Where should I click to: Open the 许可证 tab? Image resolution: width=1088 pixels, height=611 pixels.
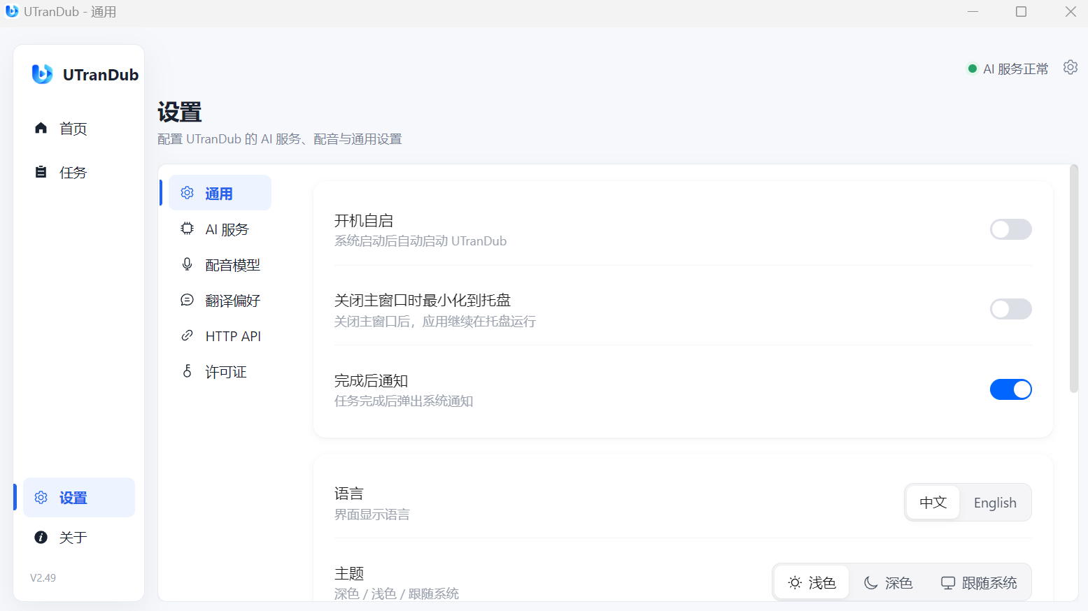[x=220, y=371]
